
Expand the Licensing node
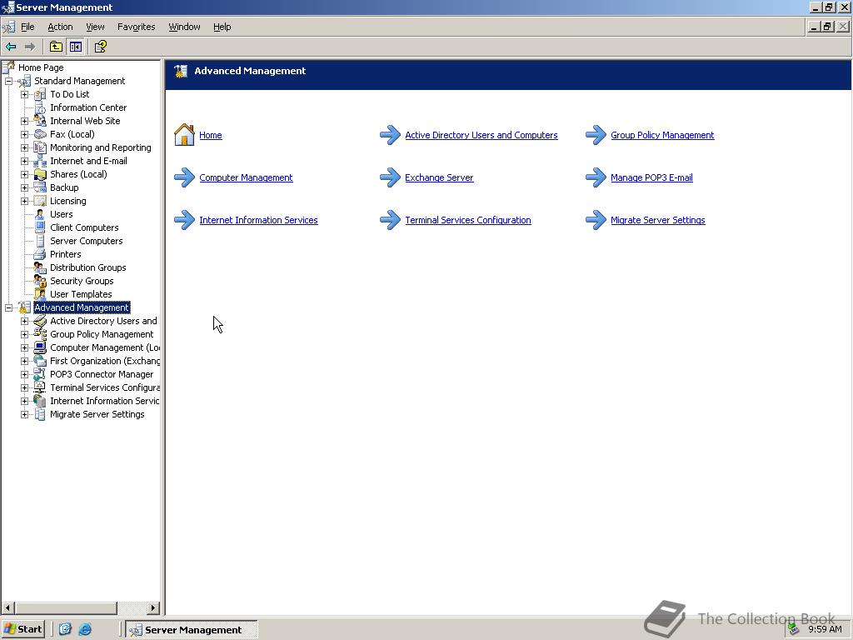pyautogui.click(x=24, y=201)
